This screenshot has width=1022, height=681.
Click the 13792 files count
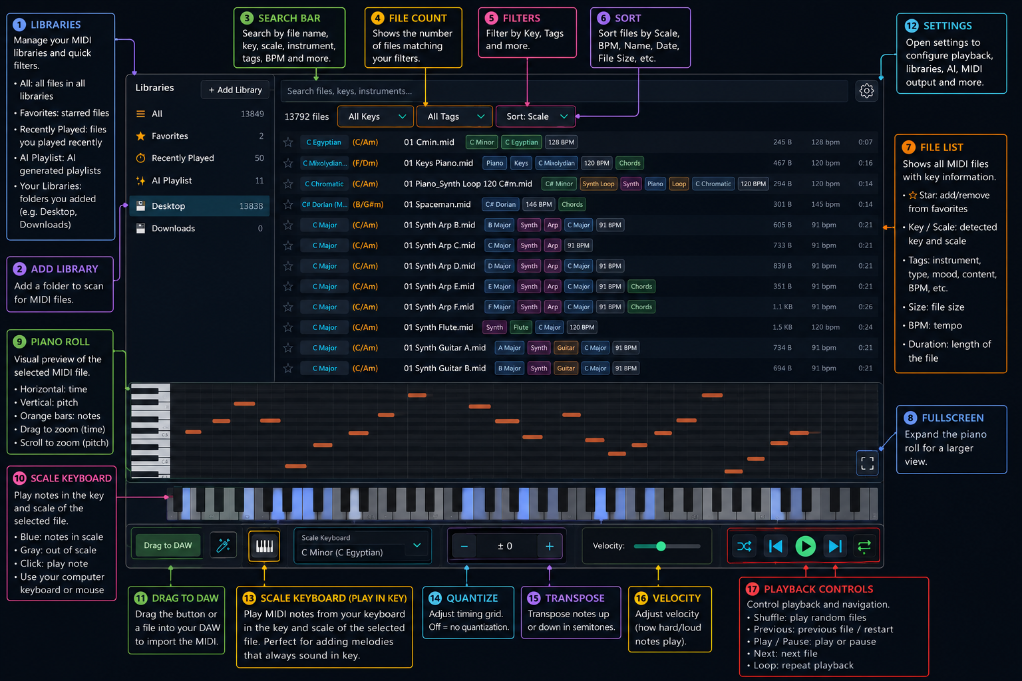click(307, 116)
